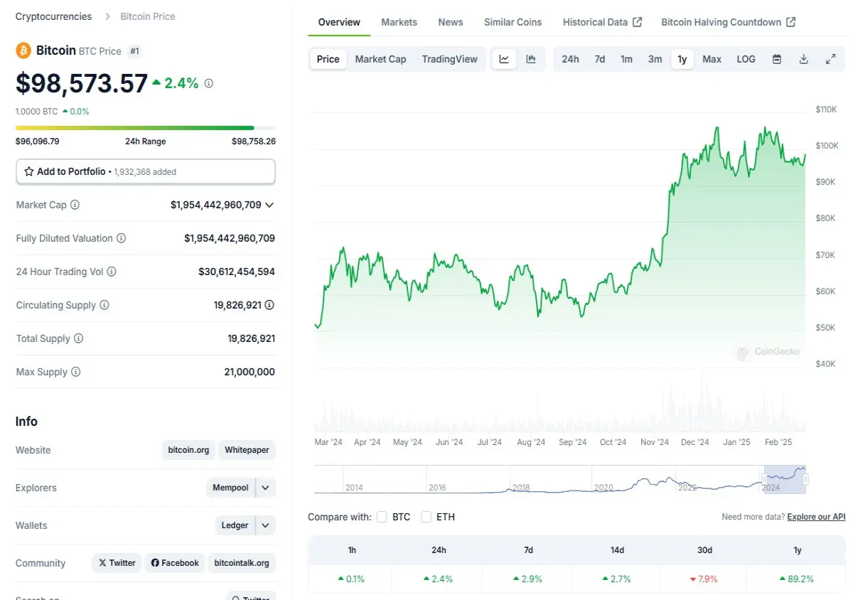853x600 pixels.
Task: Click the $98,573.57 price text
Action: point(82,83)
